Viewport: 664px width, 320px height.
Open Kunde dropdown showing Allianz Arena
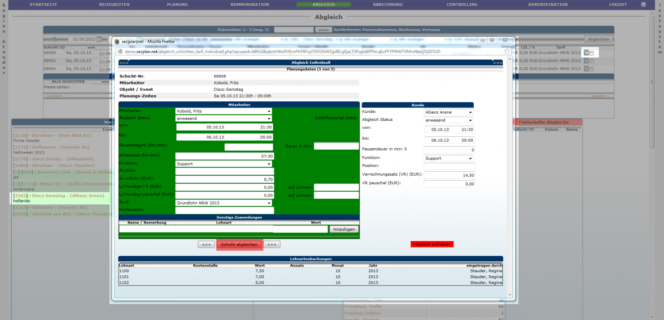click(x=448, y=112)
